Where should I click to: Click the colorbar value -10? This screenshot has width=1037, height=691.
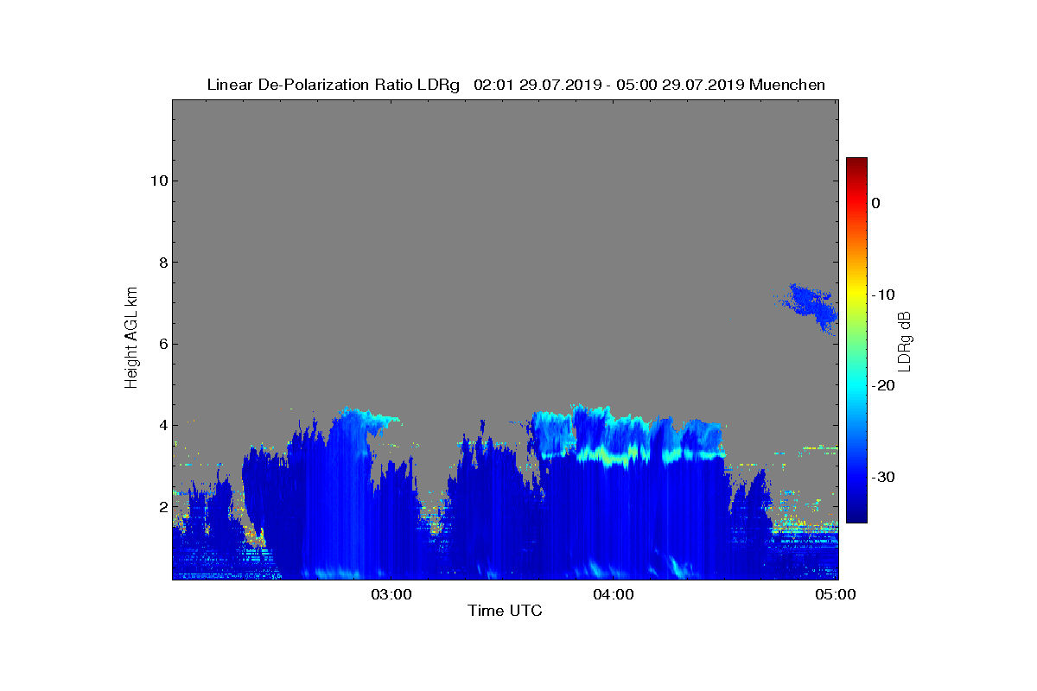[882, 295]
